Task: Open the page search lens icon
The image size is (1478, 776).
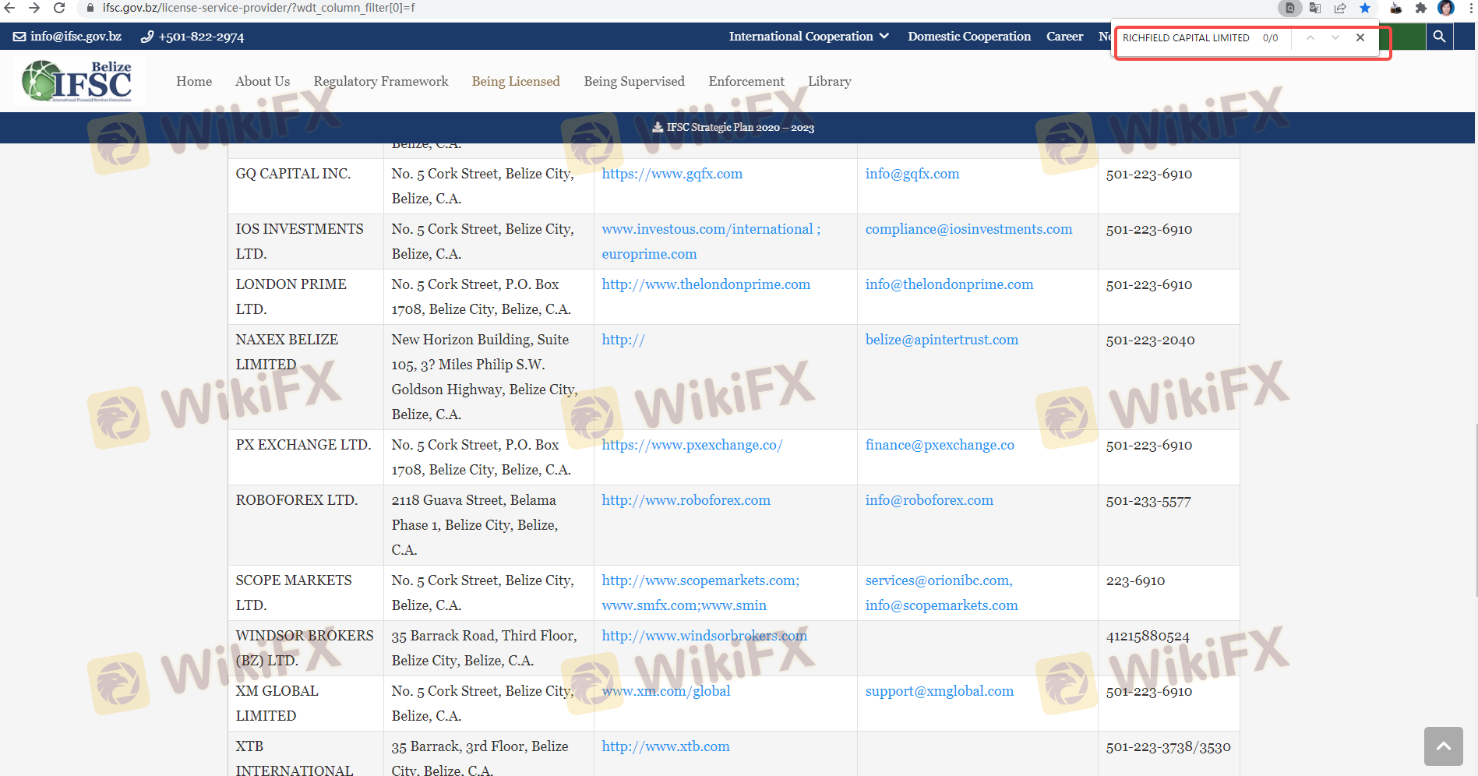Action: click(x=1290, y=8)
